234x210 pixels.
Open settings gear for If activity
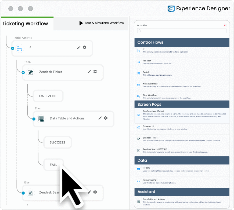(84, 47)
